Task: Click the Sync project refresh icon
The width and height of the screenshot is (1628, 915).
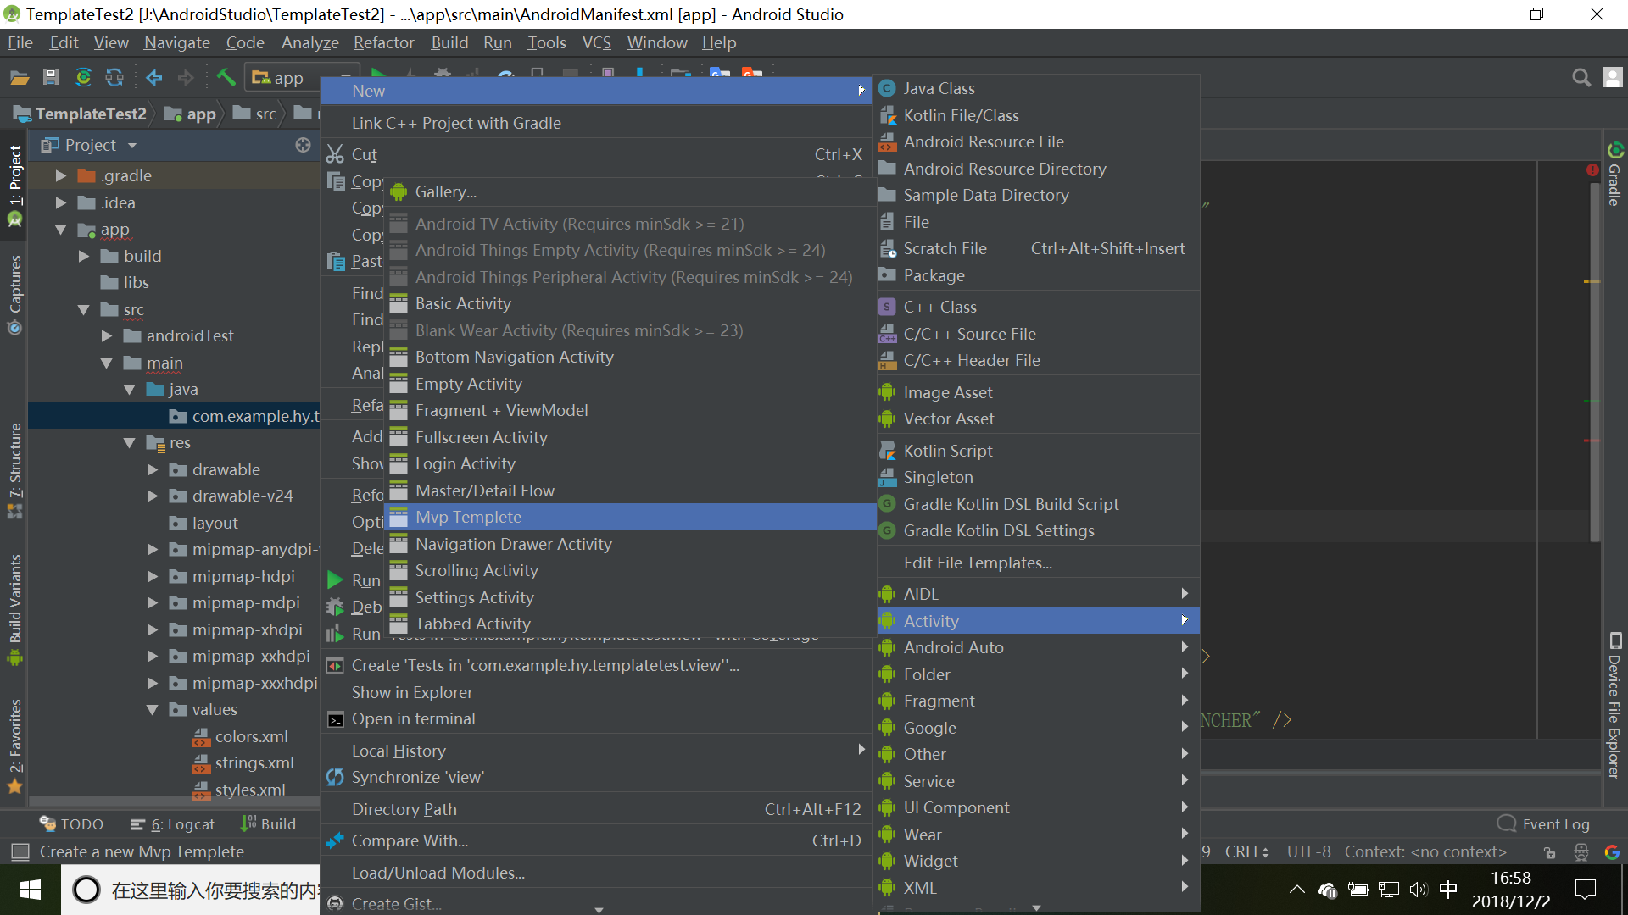Action: [x=83, y=78]
